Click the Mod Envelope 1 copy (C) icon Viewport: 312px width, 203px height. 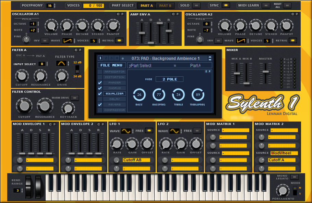click(x=50, y=124)
